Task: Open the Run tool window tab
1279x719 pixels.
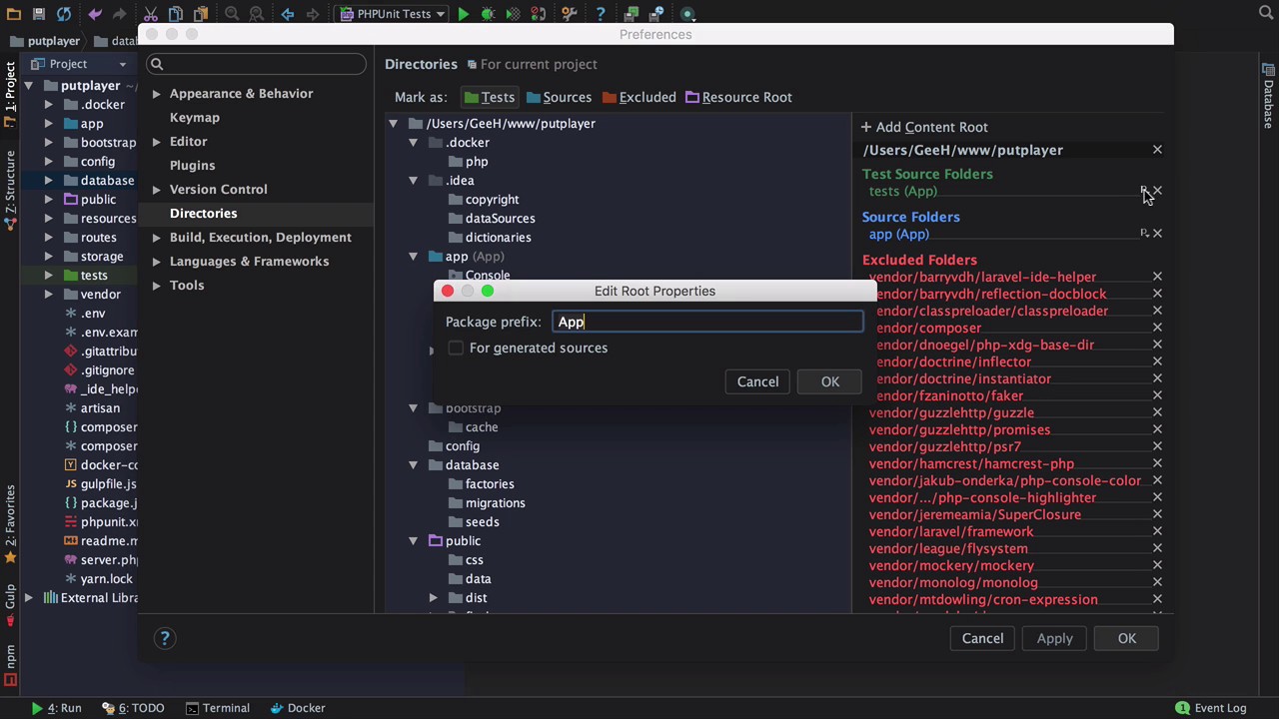Action: 56,708
